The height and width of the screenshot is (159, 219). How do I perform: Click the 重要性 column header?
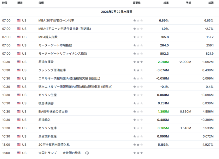coord(137,3)
